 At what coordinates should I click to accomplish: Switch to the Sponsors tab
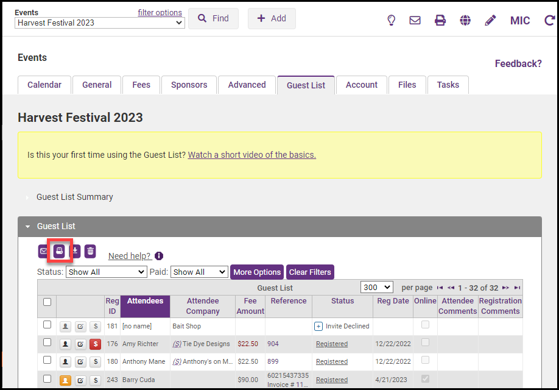coord(189,85)
